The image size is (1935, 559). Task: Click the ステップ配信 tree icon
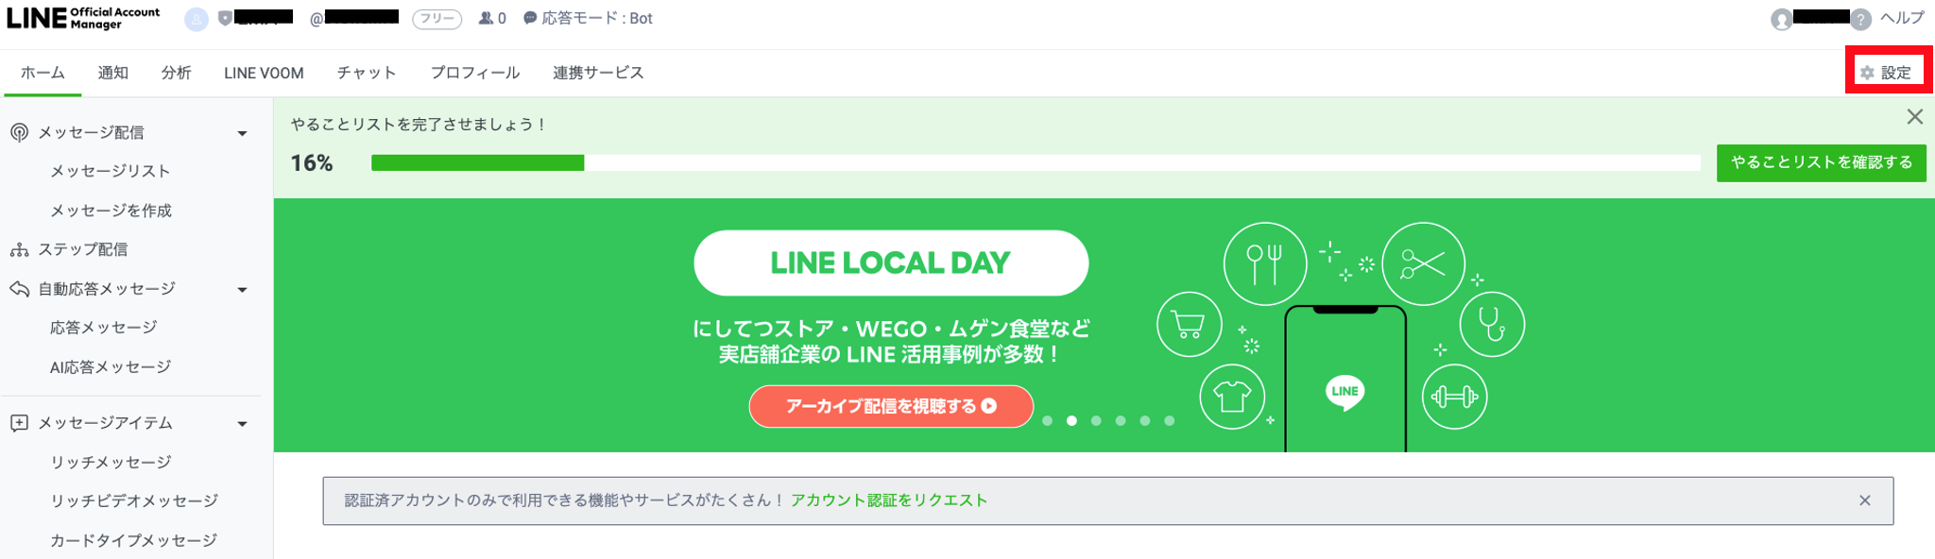[19, 250]
